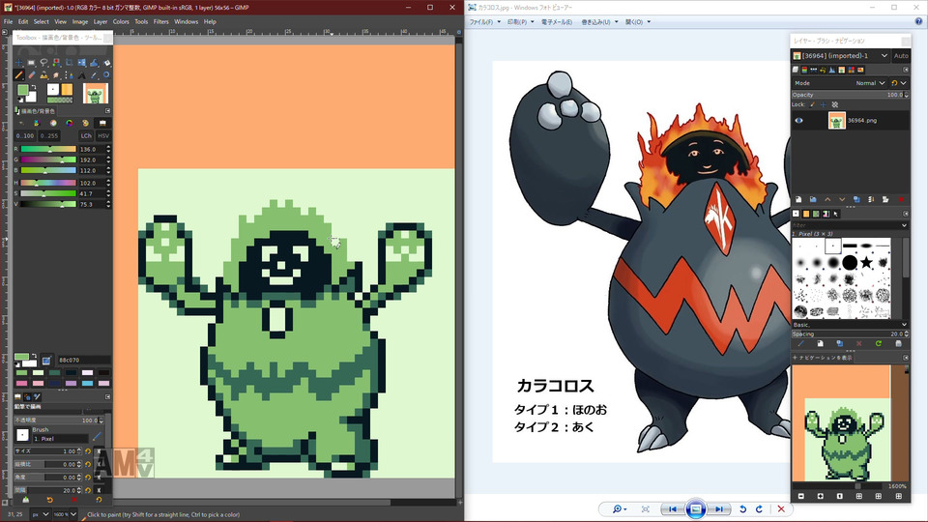Rotate image counterclockwise in Photo Viewer
The image size is (928, 522).
742,509
